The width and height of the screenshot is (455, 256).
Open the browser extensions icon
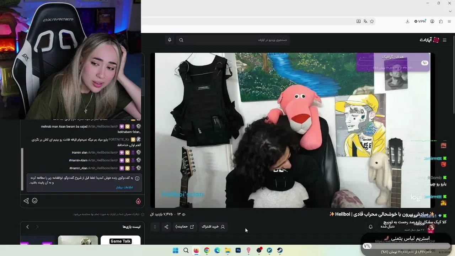pyautogui.click(x=441, y=21)
